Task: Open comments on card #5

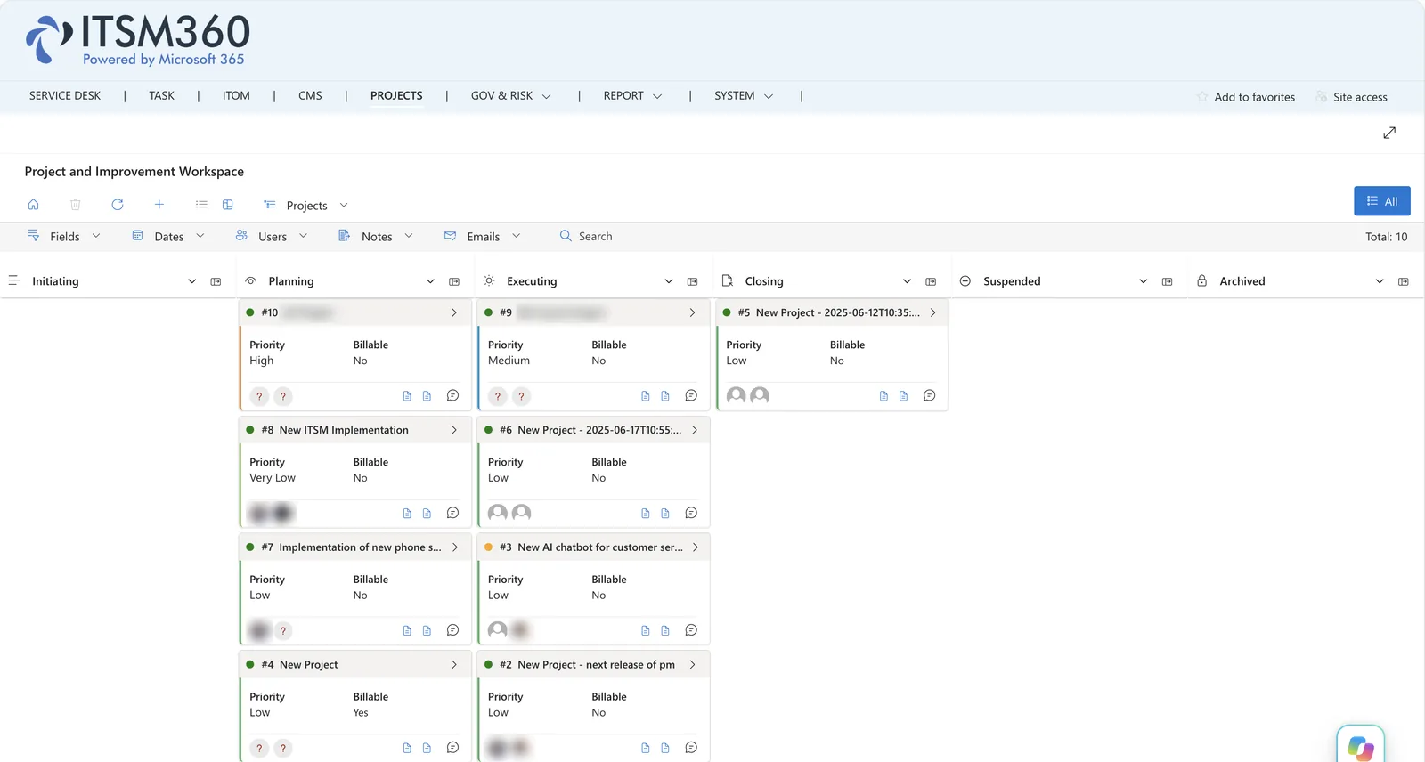Action: tap(929, 396)
